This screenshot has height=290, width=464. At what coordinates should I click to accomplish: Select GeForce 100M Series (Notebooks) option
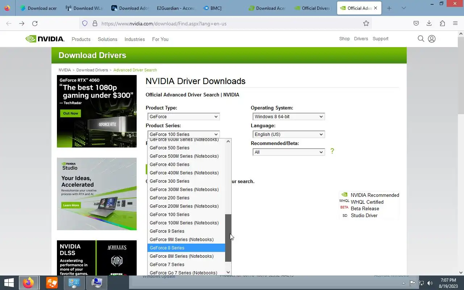tap(186, 223)
